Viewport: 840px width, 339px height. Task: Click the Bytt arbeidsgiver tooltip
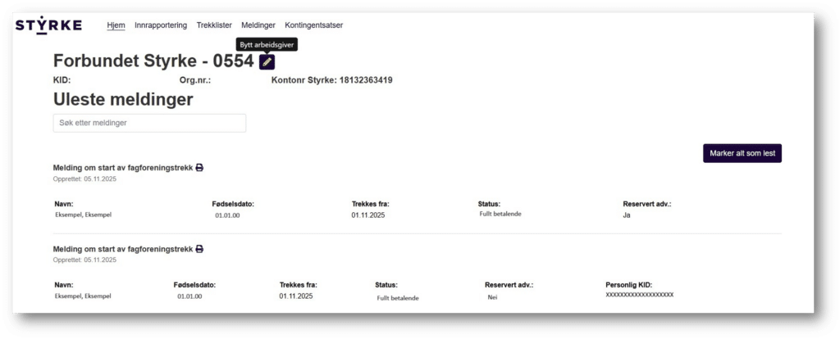pos(266,44)
